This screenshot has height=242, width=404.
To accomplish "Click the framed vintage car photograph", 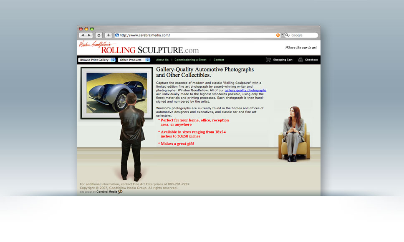I will pos(117,93).
